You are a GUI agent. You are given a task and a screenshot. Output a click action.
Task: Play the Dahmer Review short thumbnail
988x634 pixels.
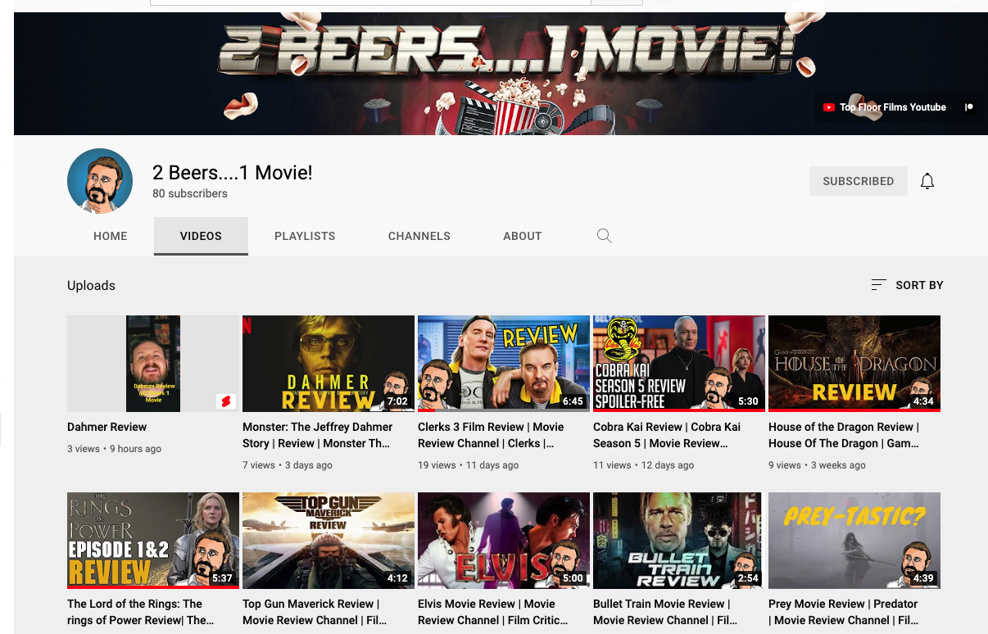point(153,364)
